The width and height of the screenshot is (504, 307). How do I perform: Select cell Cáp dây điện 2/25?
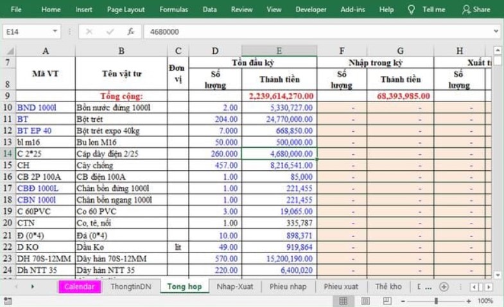coord(121,153)
